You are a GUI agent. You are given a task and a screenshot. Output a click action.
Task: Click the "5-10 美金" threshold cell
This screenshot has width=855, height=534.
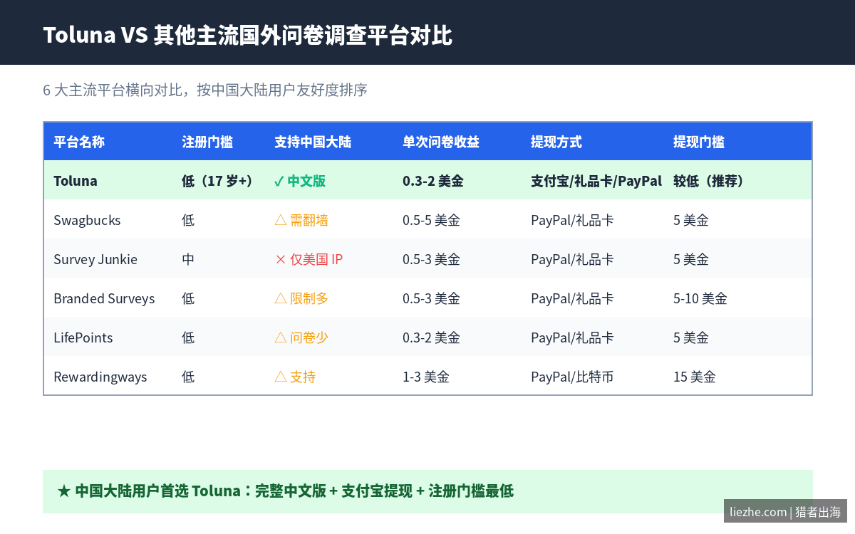[700, 298]
